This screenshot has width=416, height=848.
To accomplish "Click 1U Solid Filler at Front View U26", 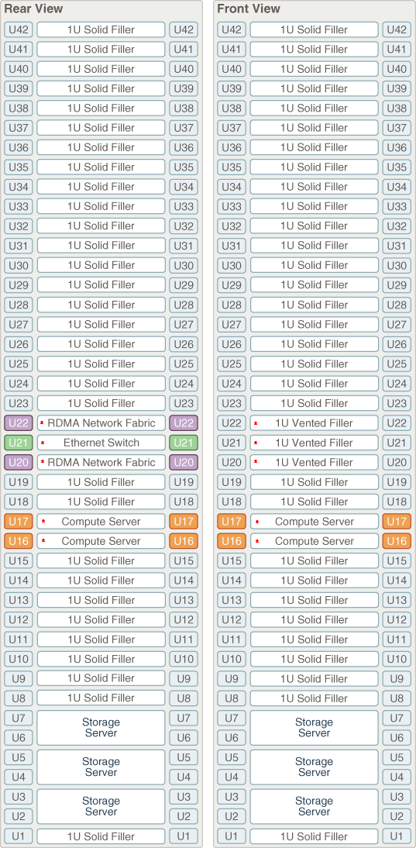I will [x=314, y=344].
